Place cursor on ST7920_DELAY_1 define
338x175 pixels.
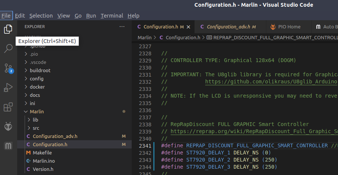(x=208, y=153)
